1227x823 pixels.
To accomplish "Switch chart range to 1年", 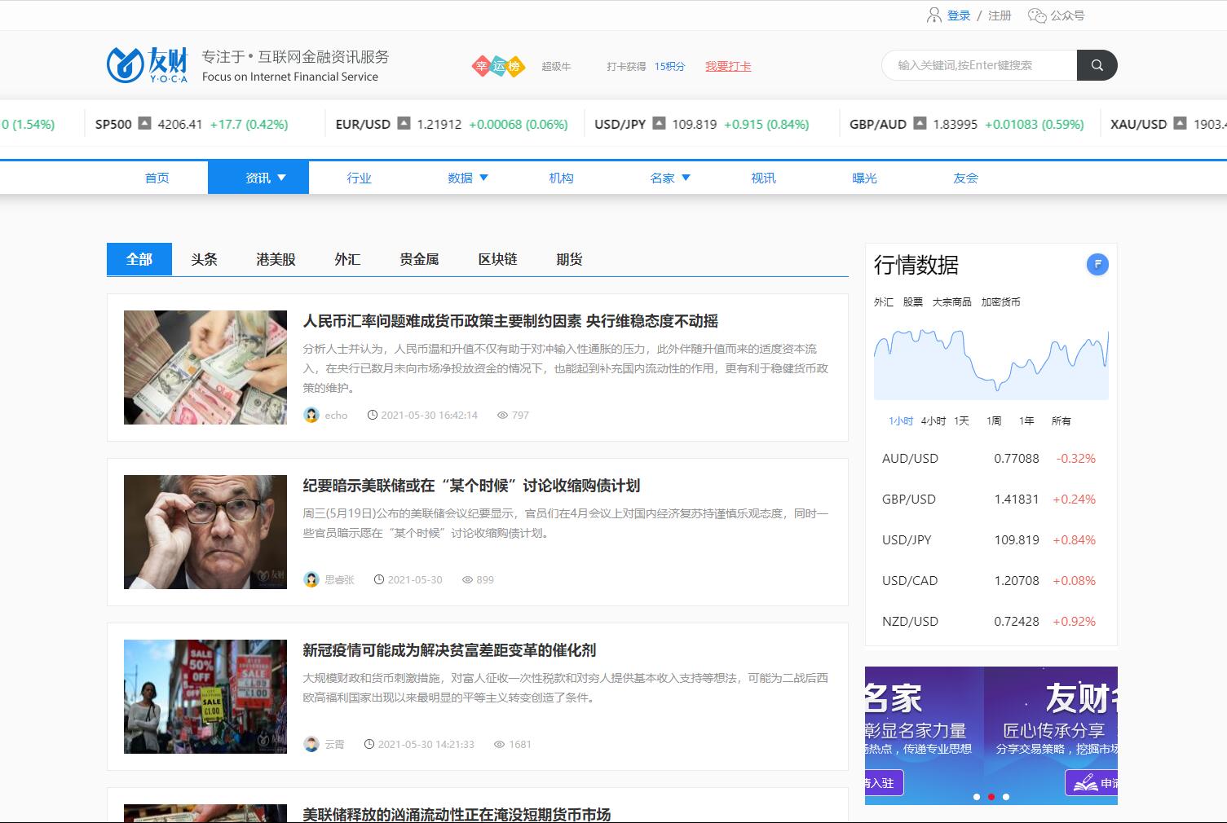I will (1026, 421).
